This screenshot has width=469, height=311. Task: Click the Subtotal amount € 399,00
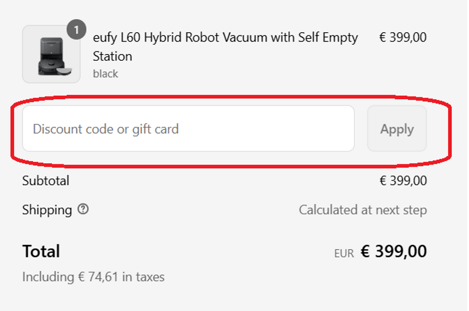tap(403, 180)
